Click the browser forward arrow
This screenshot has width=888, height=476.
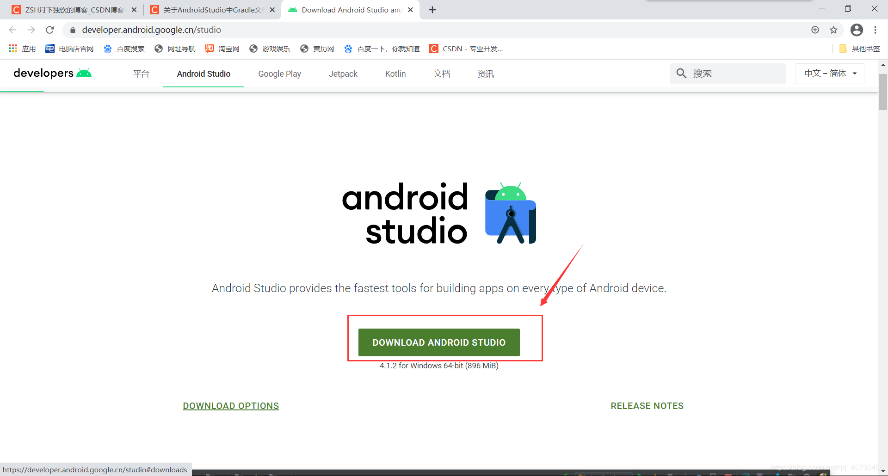pyautogui.click(x=31, y=30)
